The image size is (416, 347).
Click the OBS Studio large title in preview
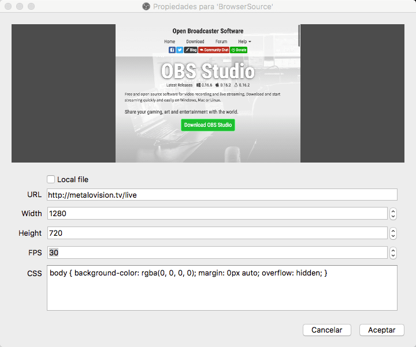point(208,71)
